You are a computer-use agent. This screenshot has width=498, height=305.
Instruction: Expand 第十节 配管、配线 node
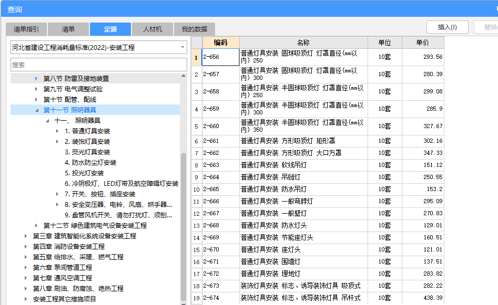click(36, 100)
